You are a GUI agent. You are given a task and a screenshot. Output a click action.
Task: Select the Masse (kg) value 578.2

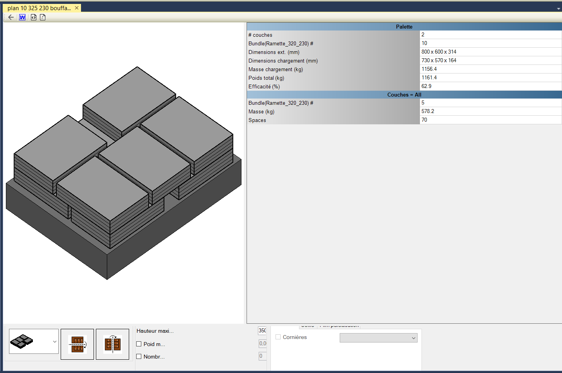[x=491, y=111]
